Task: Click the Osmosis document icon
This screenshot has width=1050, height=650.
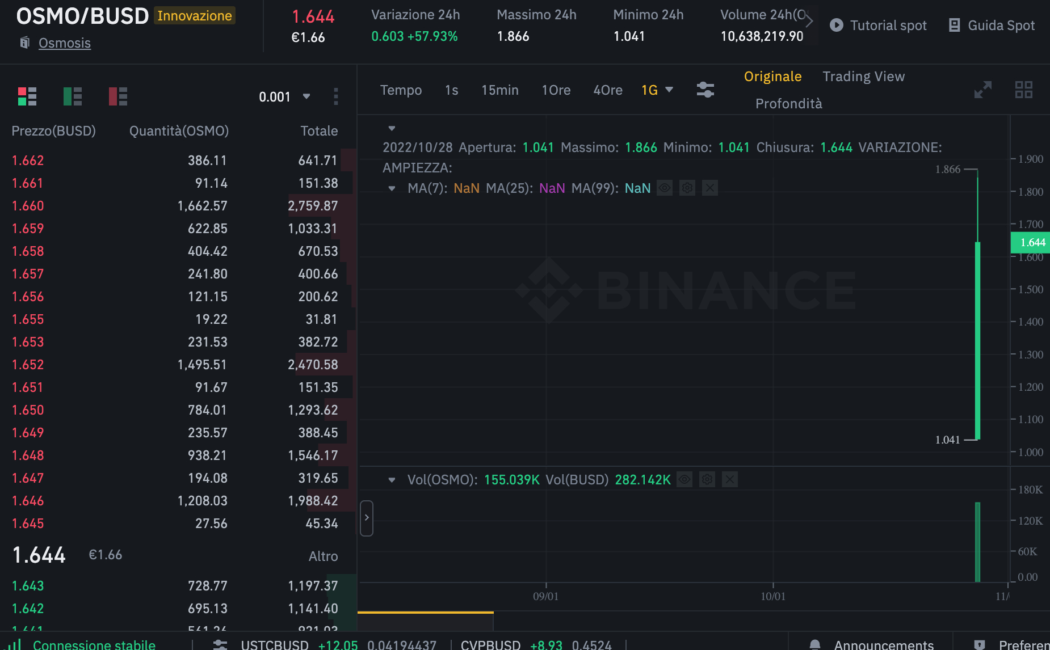Action: pyautogui.click(x=24, y=43)
